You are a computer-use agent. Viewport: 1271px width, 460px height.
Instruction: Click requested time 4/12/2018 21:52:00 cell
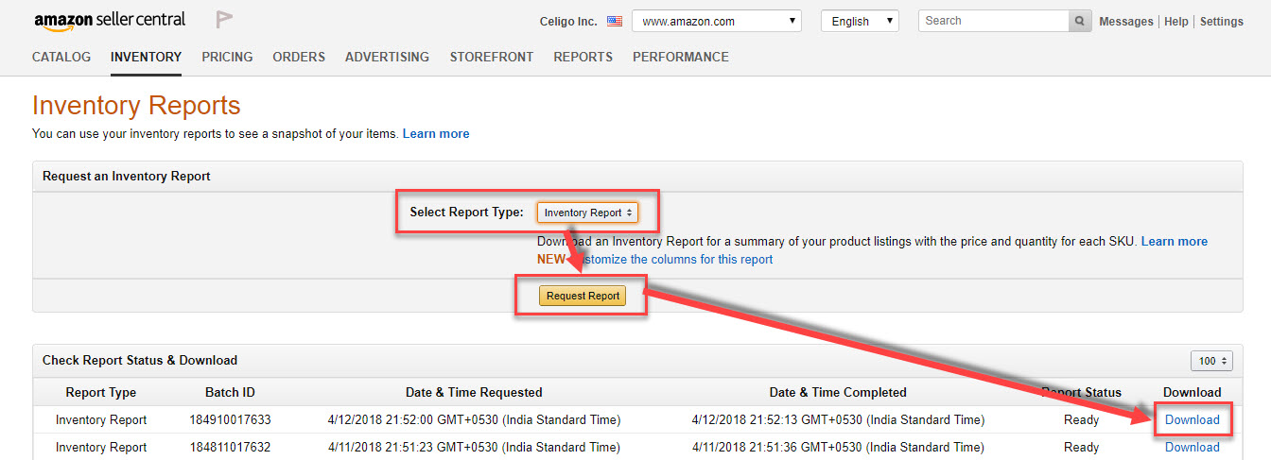coord(474,419)
